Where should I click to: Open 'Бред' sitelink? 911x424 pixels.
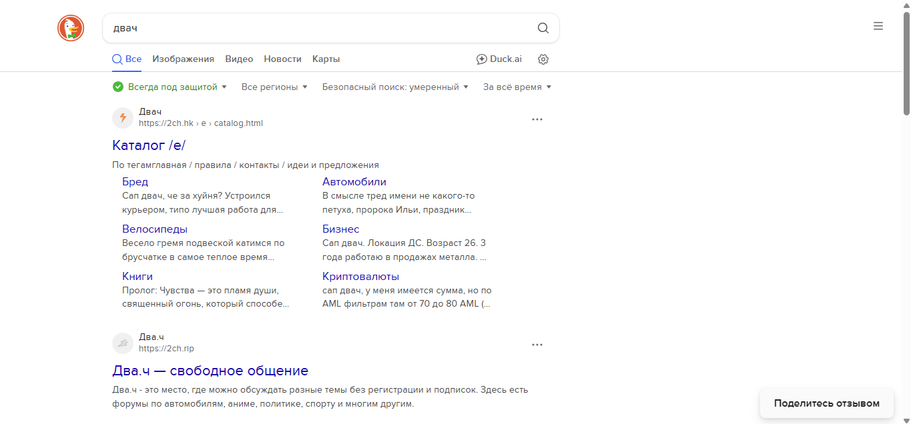(135, 181)
